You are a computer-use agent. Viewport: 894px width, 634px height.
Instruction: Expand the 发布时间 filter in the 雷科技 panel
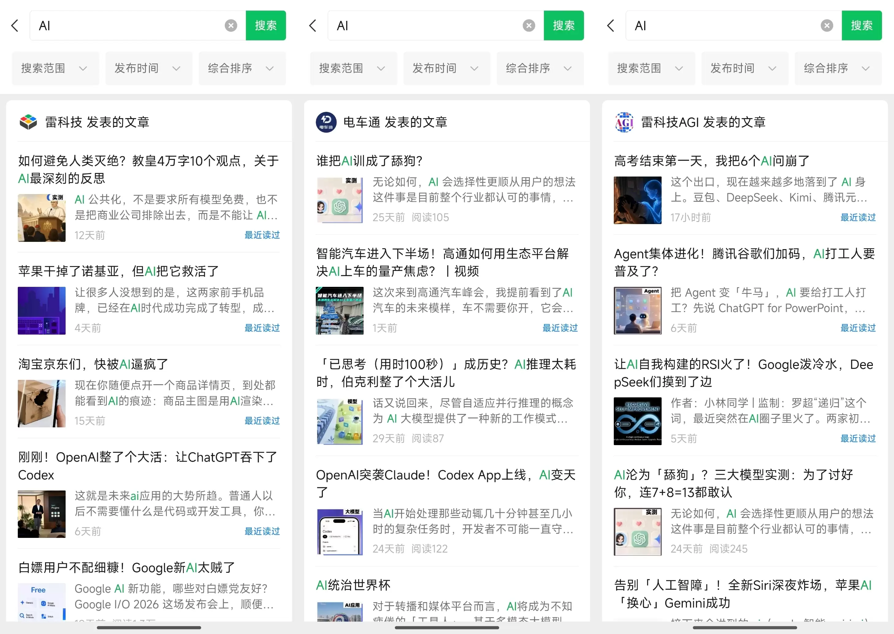[x=149, y=68]
